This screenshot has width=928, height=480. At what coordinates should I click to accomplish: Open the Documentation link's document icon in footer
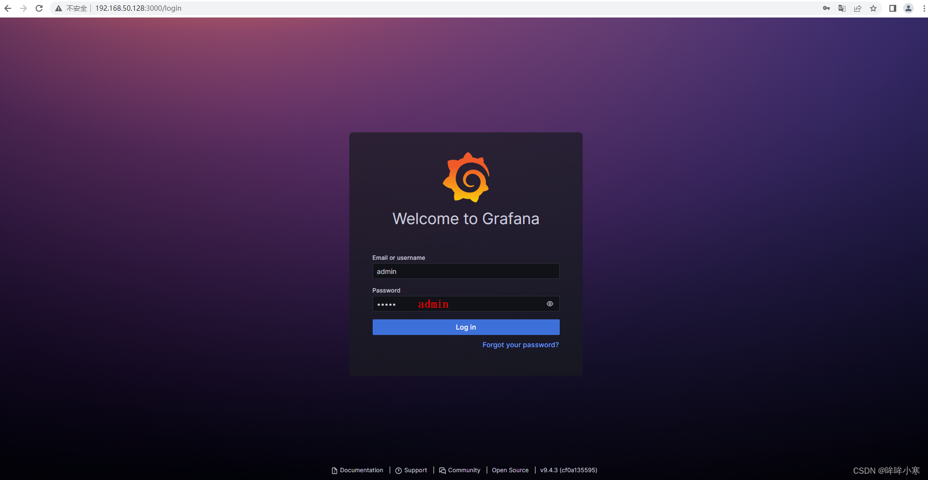[x=334, y=470]
